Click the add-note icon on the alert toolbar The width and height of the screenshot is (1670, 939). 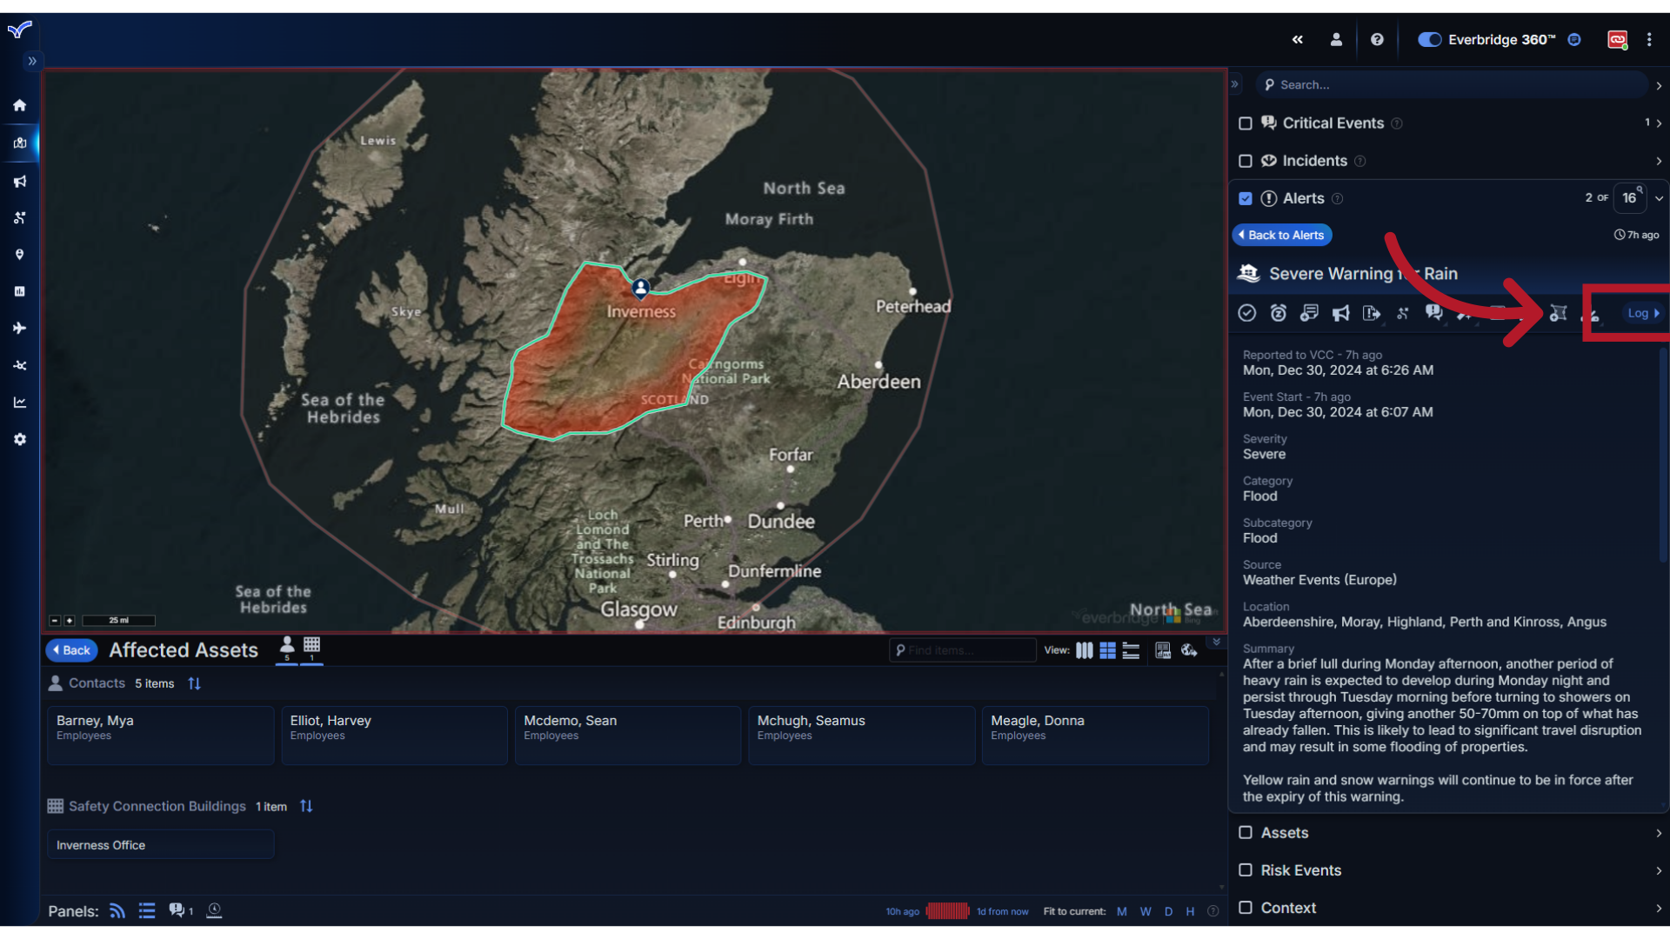pyautogui.click(x=1310, y=313)
